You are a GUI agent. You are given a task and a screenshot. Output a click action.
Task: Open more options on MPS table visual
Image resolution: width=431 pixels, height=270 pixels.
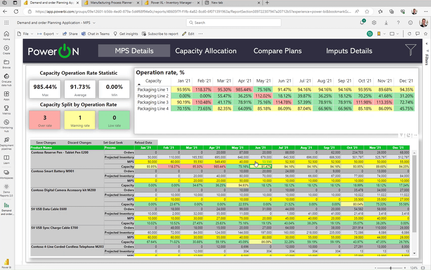pyautogui.click(x=415, y=135)
